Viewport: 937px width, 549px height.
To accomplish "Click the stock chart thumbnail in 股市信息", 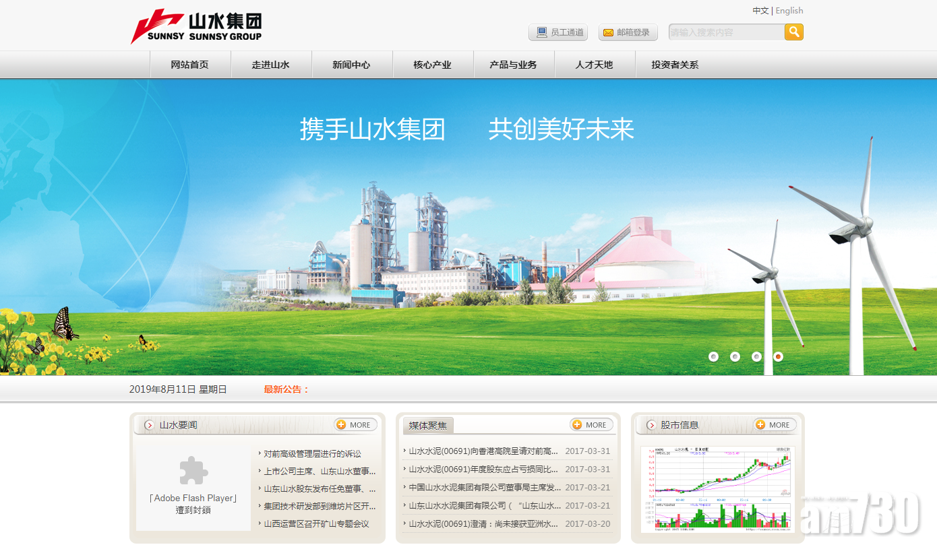I will coord(717,488).
